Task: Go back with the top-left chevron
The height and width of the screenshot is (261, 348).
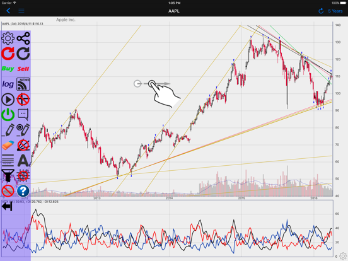Action: click(x=8, y=11)
